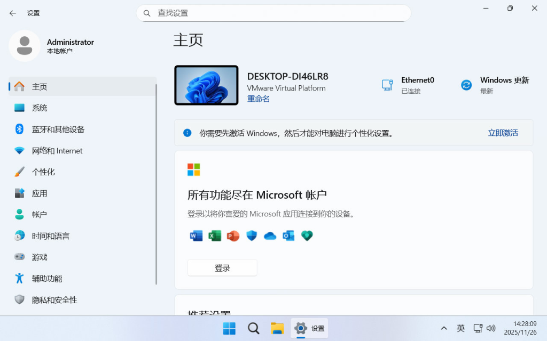Screen dimensions: 547x341
Task: Click the PowerPoint icon
Action: click(233, 236)
